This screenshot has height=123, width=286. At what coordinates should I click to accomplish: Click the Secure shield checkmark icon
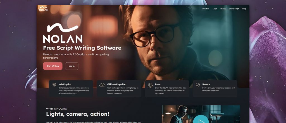click(x=198, y=85)
